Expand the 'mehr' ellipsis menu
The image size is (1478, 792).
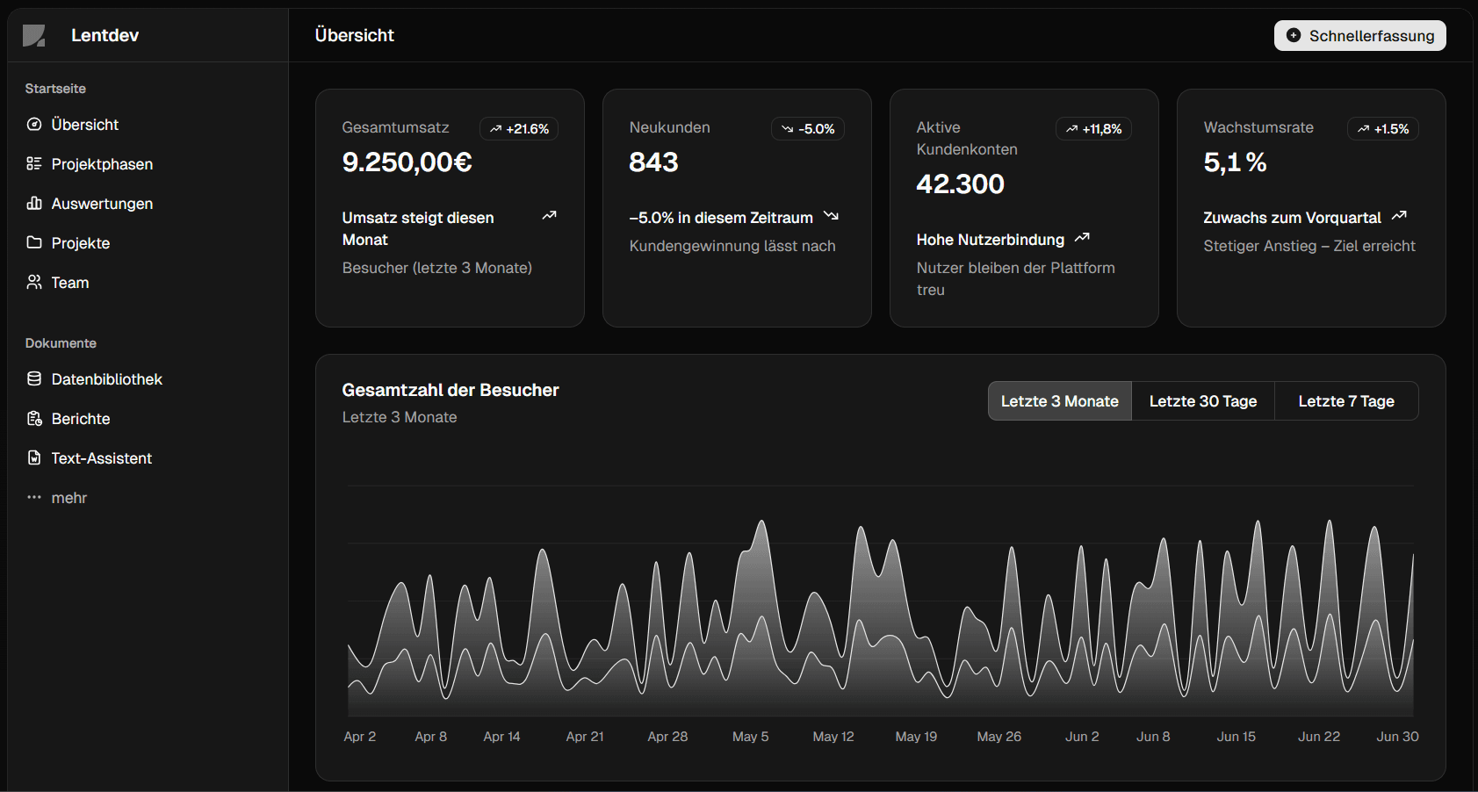click(34, 498)
